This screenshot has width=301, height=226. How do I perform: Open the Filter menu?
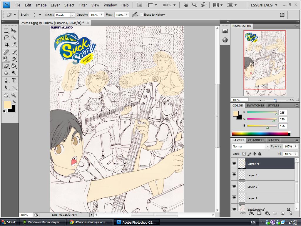(x=83, y=5)
